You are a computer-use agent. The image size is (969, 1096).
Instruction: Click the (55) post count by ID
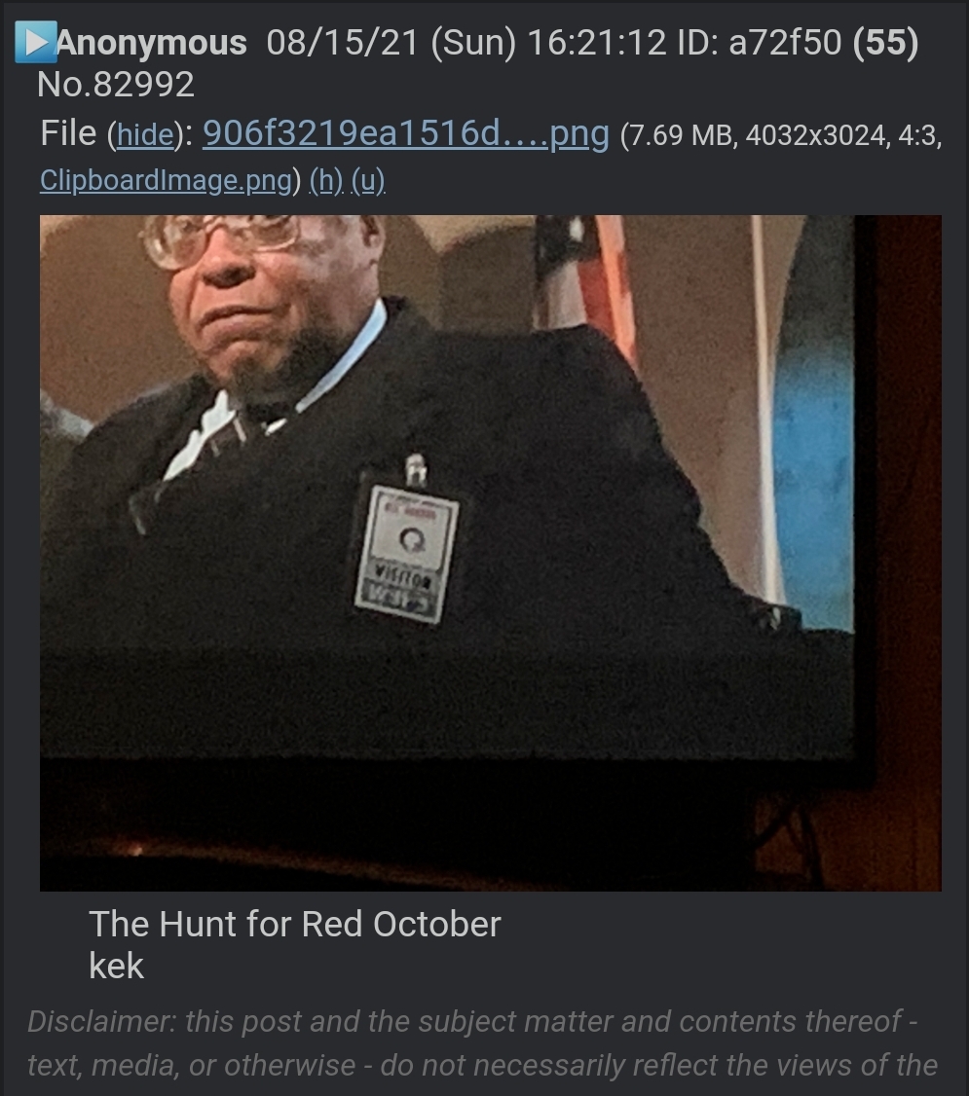[x=885, y=43]
